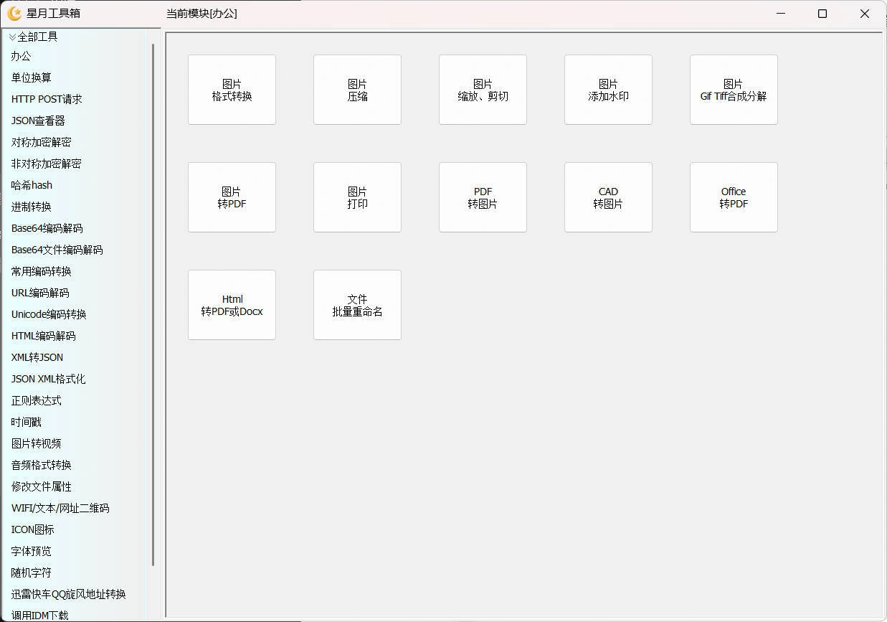887x622 pixels.
Task: Open the PDF 转图片 tile
Action: [x=483, y=197]
